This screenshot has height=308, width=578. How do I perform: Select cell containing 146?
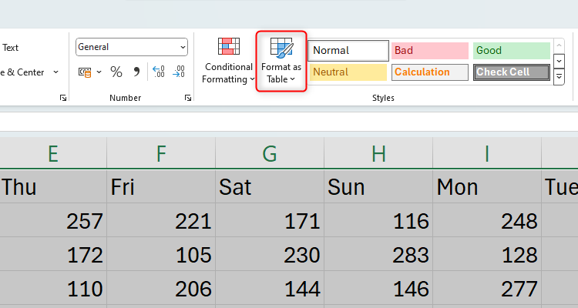(378, 288)
